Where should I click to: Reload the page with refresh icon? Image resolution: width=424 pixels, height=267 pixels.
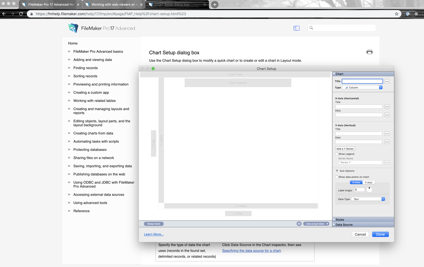[x=21, y=14]
